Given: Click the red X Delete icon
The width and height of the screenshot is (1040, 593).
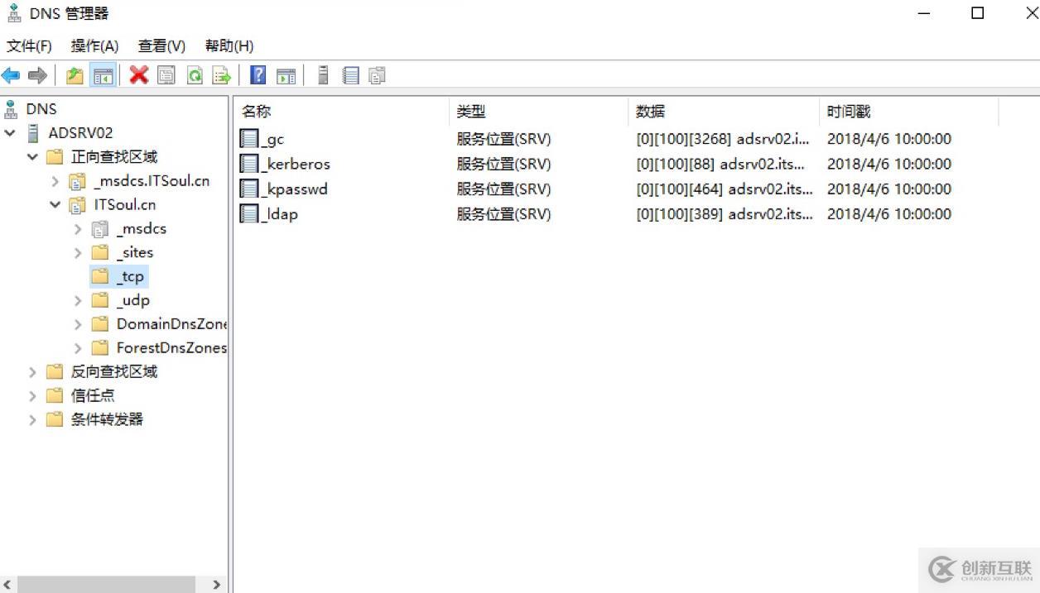Looking at the screenshot, I should point(139,75).
